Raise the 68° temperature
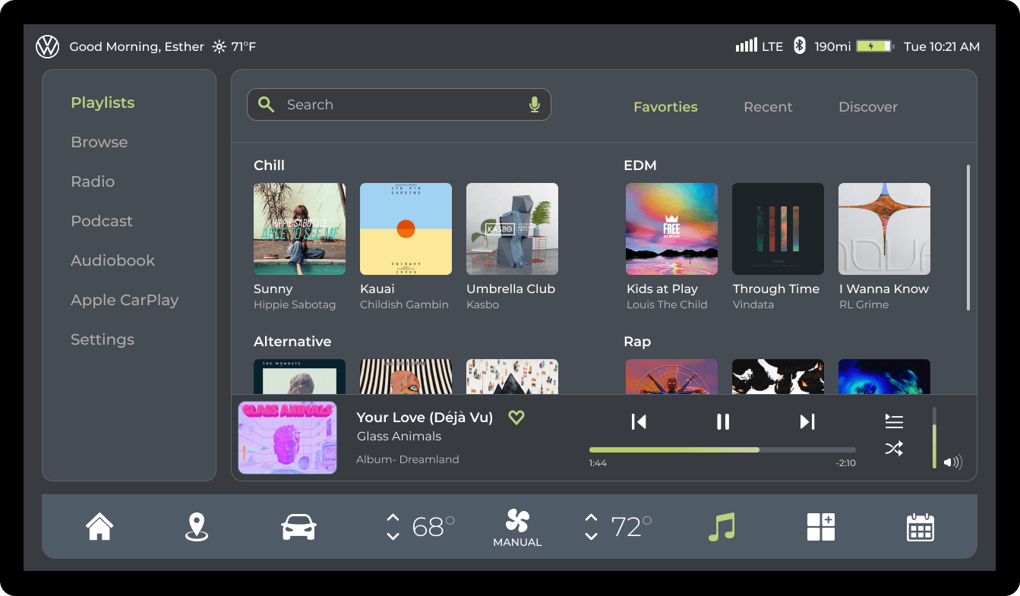 point(393,518)
